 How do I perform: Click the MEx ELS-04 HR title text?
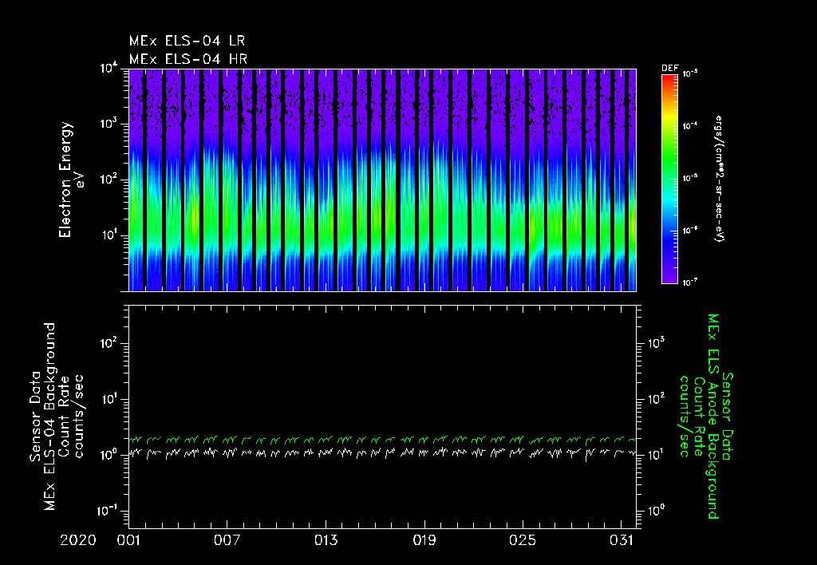coord(188,59)
